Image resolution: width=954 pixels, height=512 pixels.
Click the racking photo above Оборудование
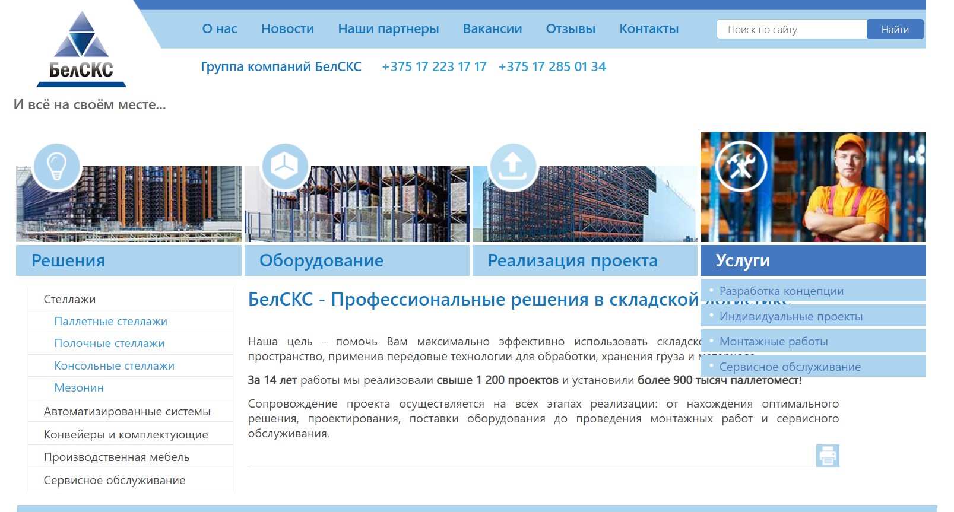(x=357, y=204)
